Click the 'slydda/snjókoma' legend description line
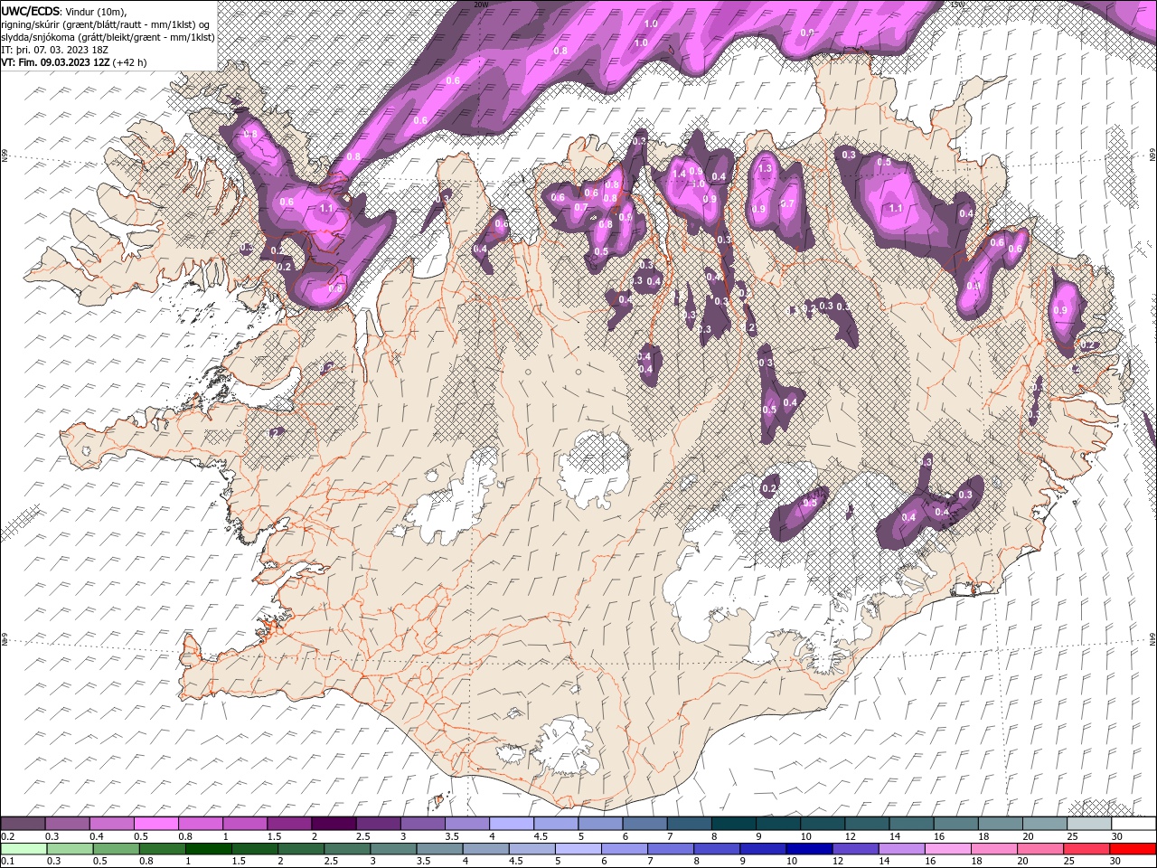Image resolution: width=1157 pixels, height=868 pixels. pyautogui.click(x=108, y=37)
